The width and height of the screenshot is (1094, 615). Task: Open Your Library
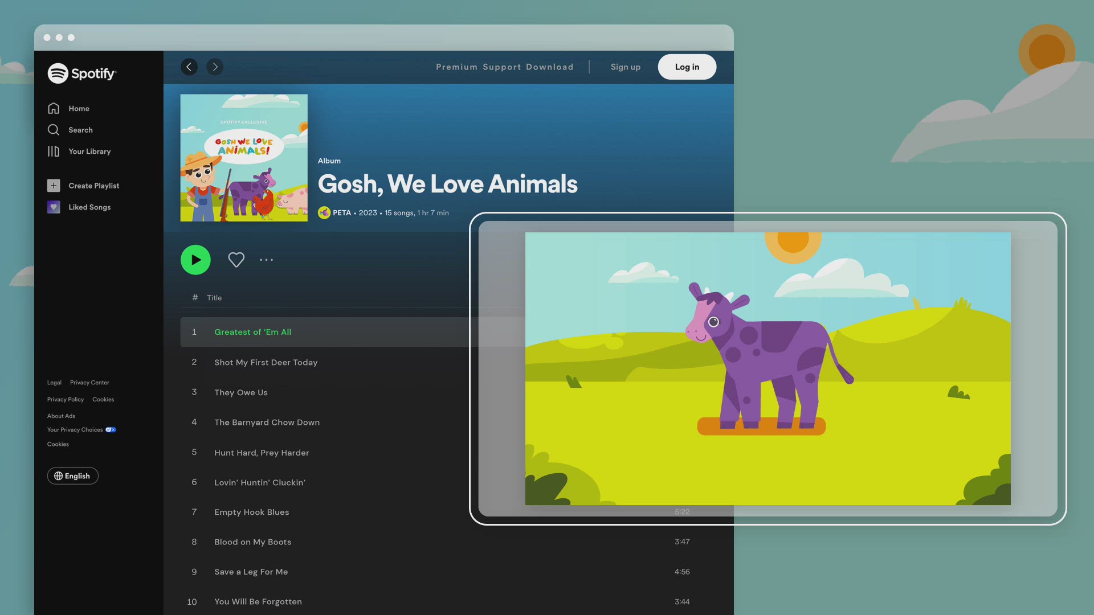click(x=89, y=151)
